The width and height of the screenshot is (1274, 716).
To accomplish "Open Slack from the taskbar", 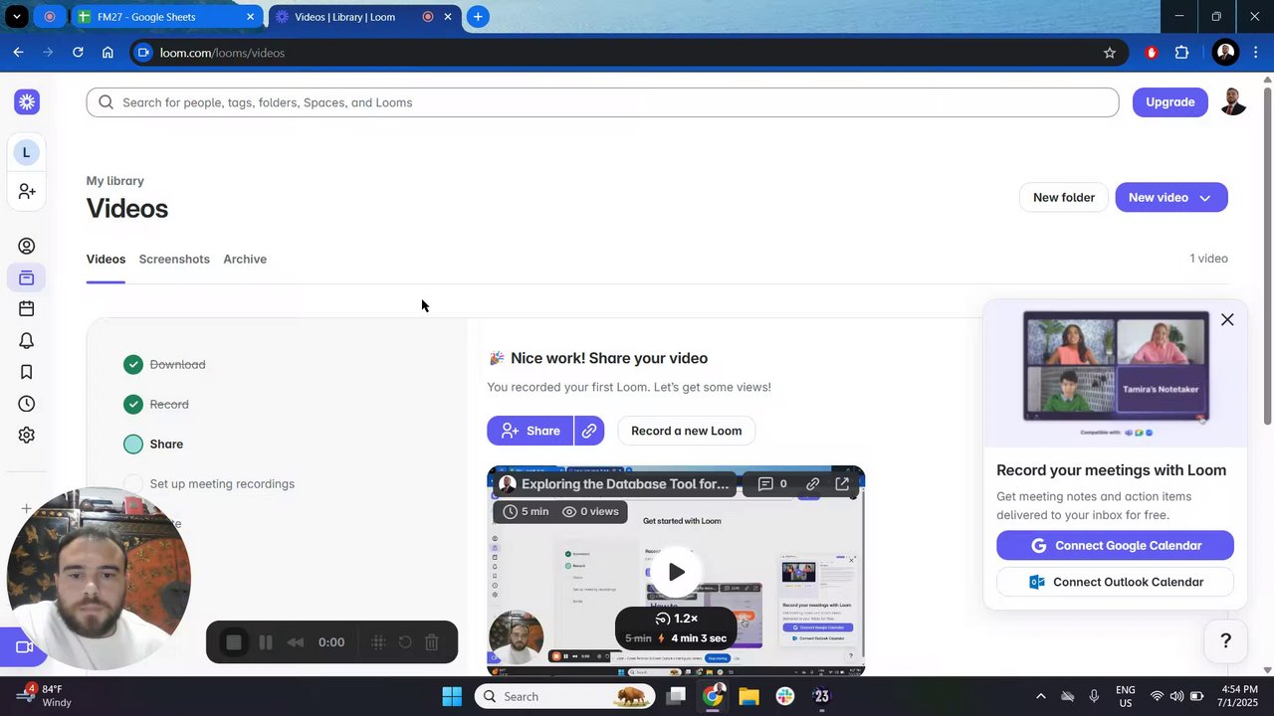I will 785,696.
